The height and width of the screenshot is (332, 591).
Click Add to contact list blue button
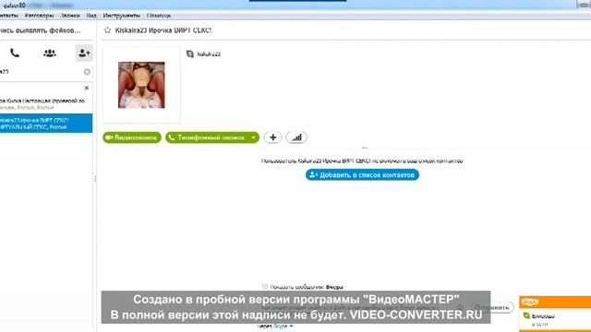point(362,175)
